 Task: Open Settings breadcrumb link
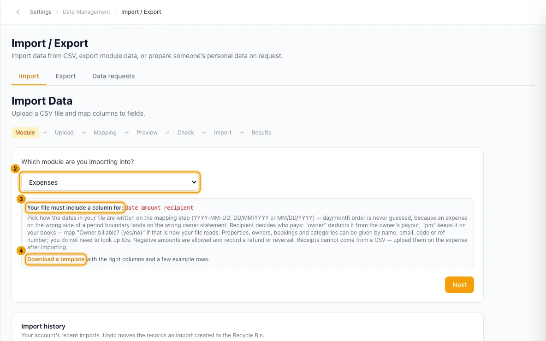click(41, 12)
